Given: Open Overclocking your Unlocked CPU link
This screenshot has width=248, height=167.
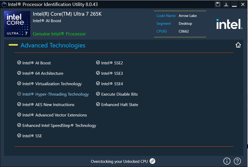Looking at the screenshot, I should [x=119, y=162].
